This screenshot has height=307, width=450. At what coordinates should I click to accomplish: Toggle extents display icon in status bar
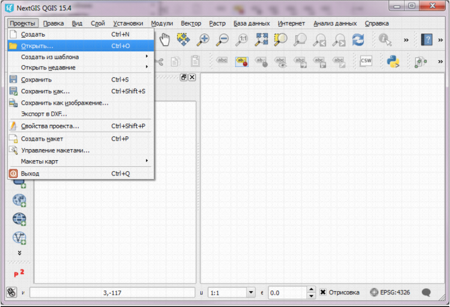12,292
